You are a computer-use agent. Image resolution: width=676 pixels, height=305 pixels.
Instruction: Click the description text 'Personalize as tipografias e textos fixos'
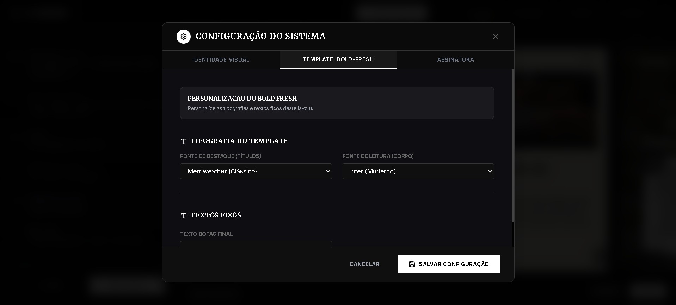(250, 108)
